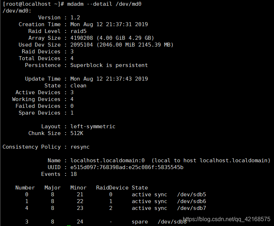The width and height of the screenshot is (274, 226).
Task: Click the 'Persistence' label
Action: pyautogui.click(x=43, y=65)
